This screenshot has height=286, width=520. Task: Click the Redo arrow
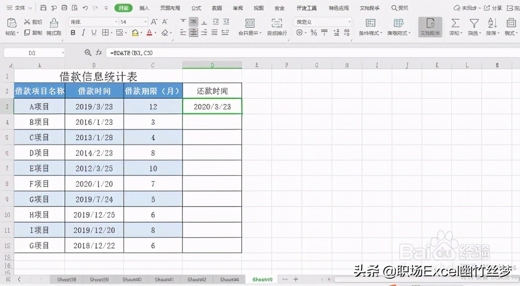96,8
